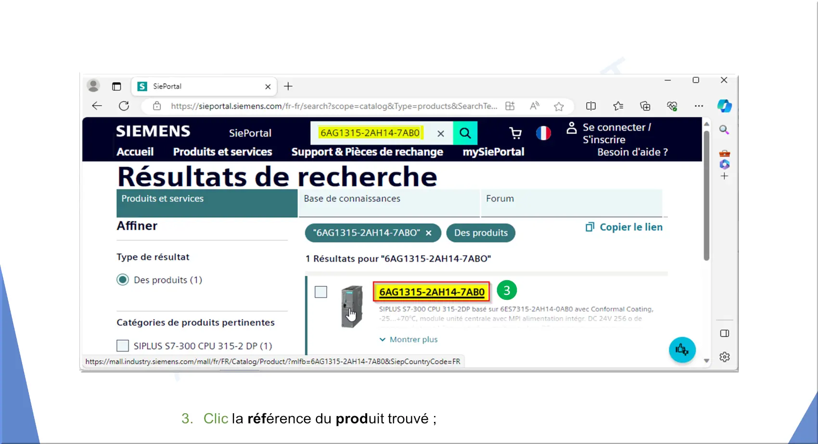View site information lock icon

coord(157,106)
